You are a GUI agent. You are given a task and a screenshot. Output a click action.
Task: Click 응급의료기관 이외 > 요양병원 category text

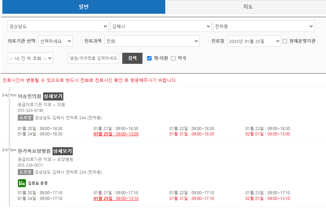point(45,159)
